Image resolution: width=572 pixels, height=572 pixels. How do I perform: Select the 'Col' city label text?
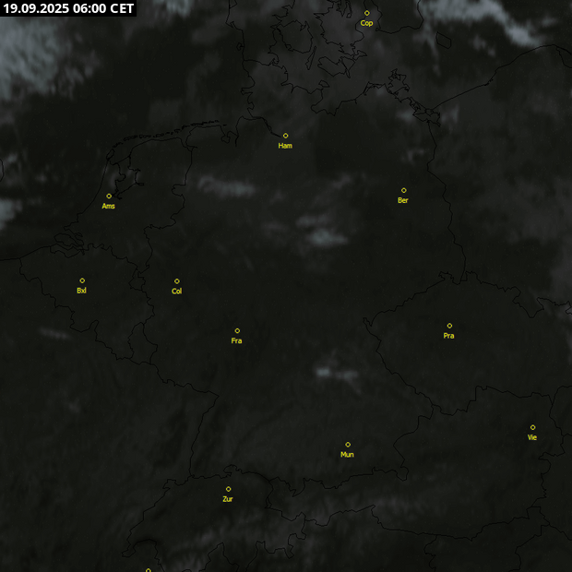pyautogui.click(x=176, y=292)
